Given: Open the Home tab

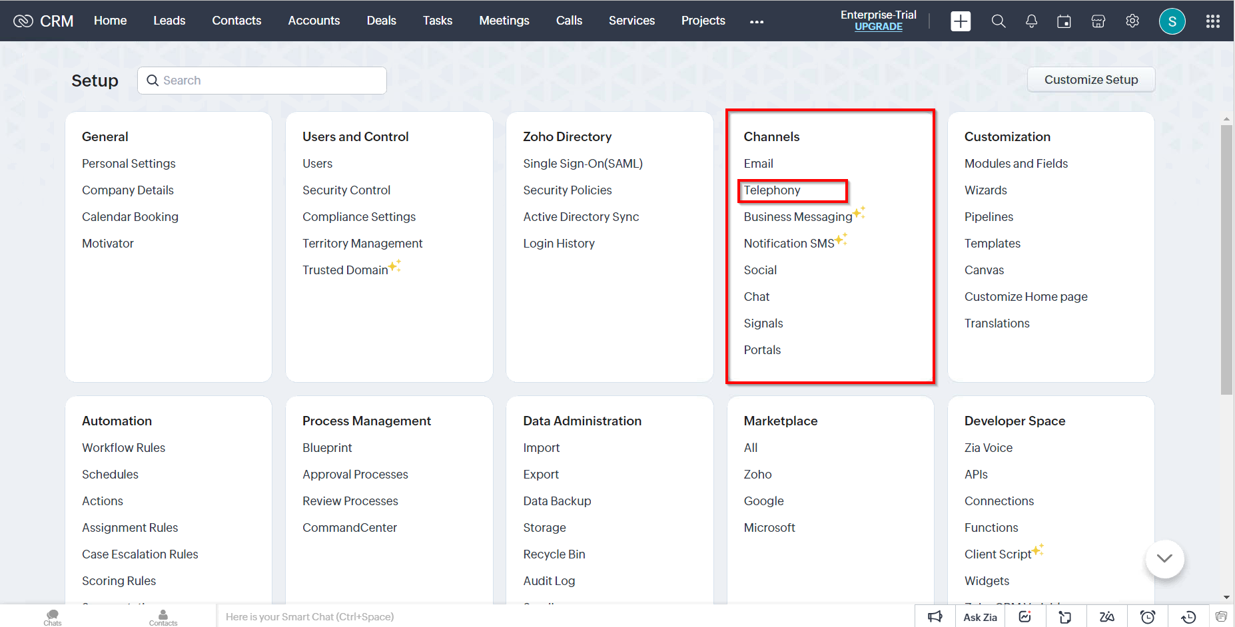Looking at the screenshot, I should [110, 21].
